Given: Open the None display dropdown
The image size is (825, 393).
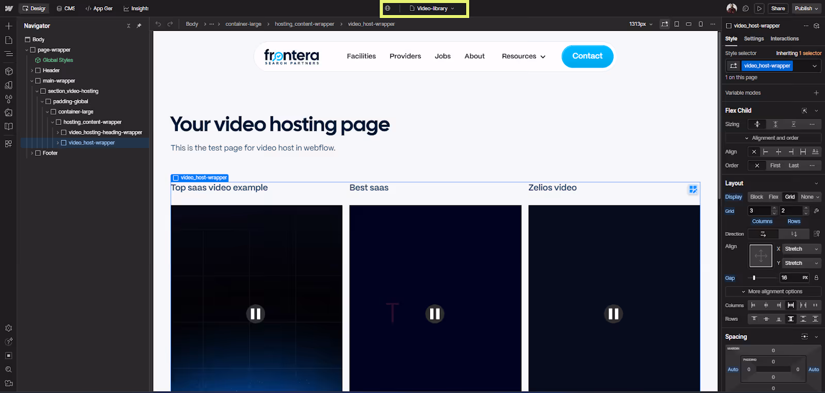Looking at the screenshot, I should [x=810, y=197].
